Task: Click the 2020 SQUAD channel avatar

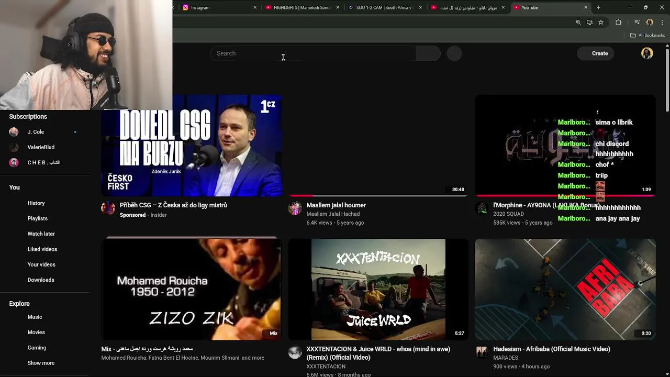Action: point(482,208)
